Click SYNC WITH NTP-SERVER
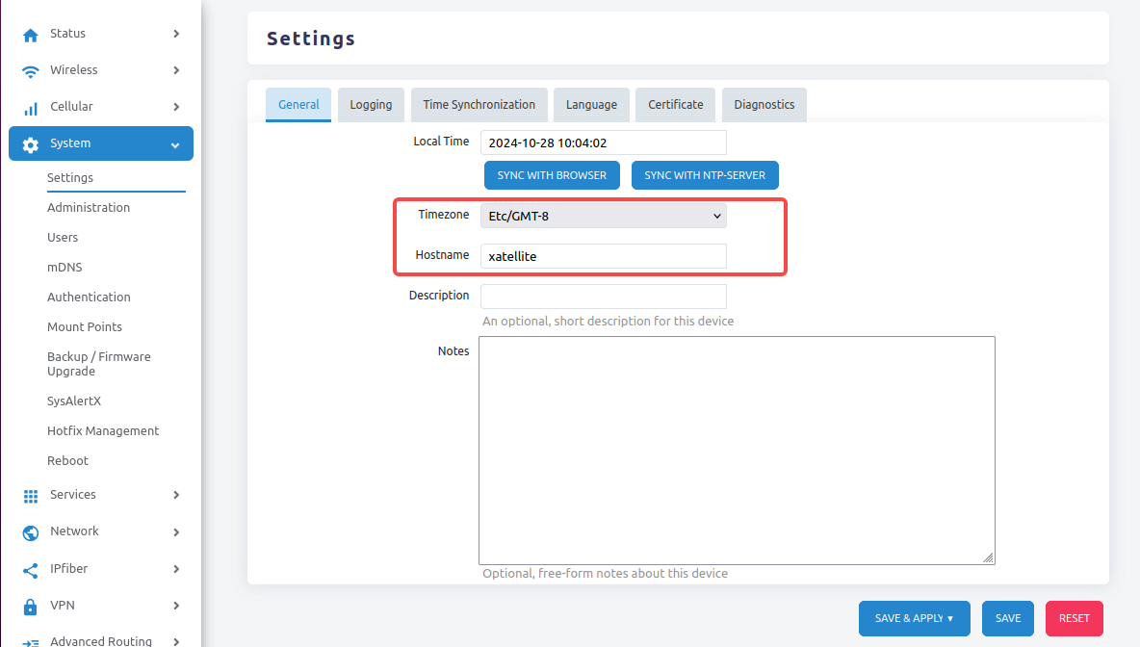This screenshot has width=1140, height=647. [705, 174]
